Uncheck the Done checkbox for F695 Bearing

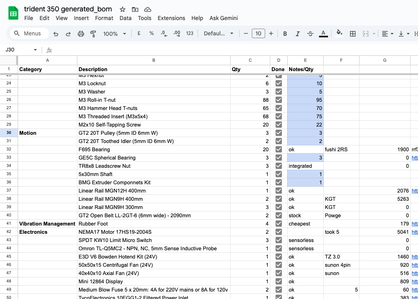(x=279, y=149)
